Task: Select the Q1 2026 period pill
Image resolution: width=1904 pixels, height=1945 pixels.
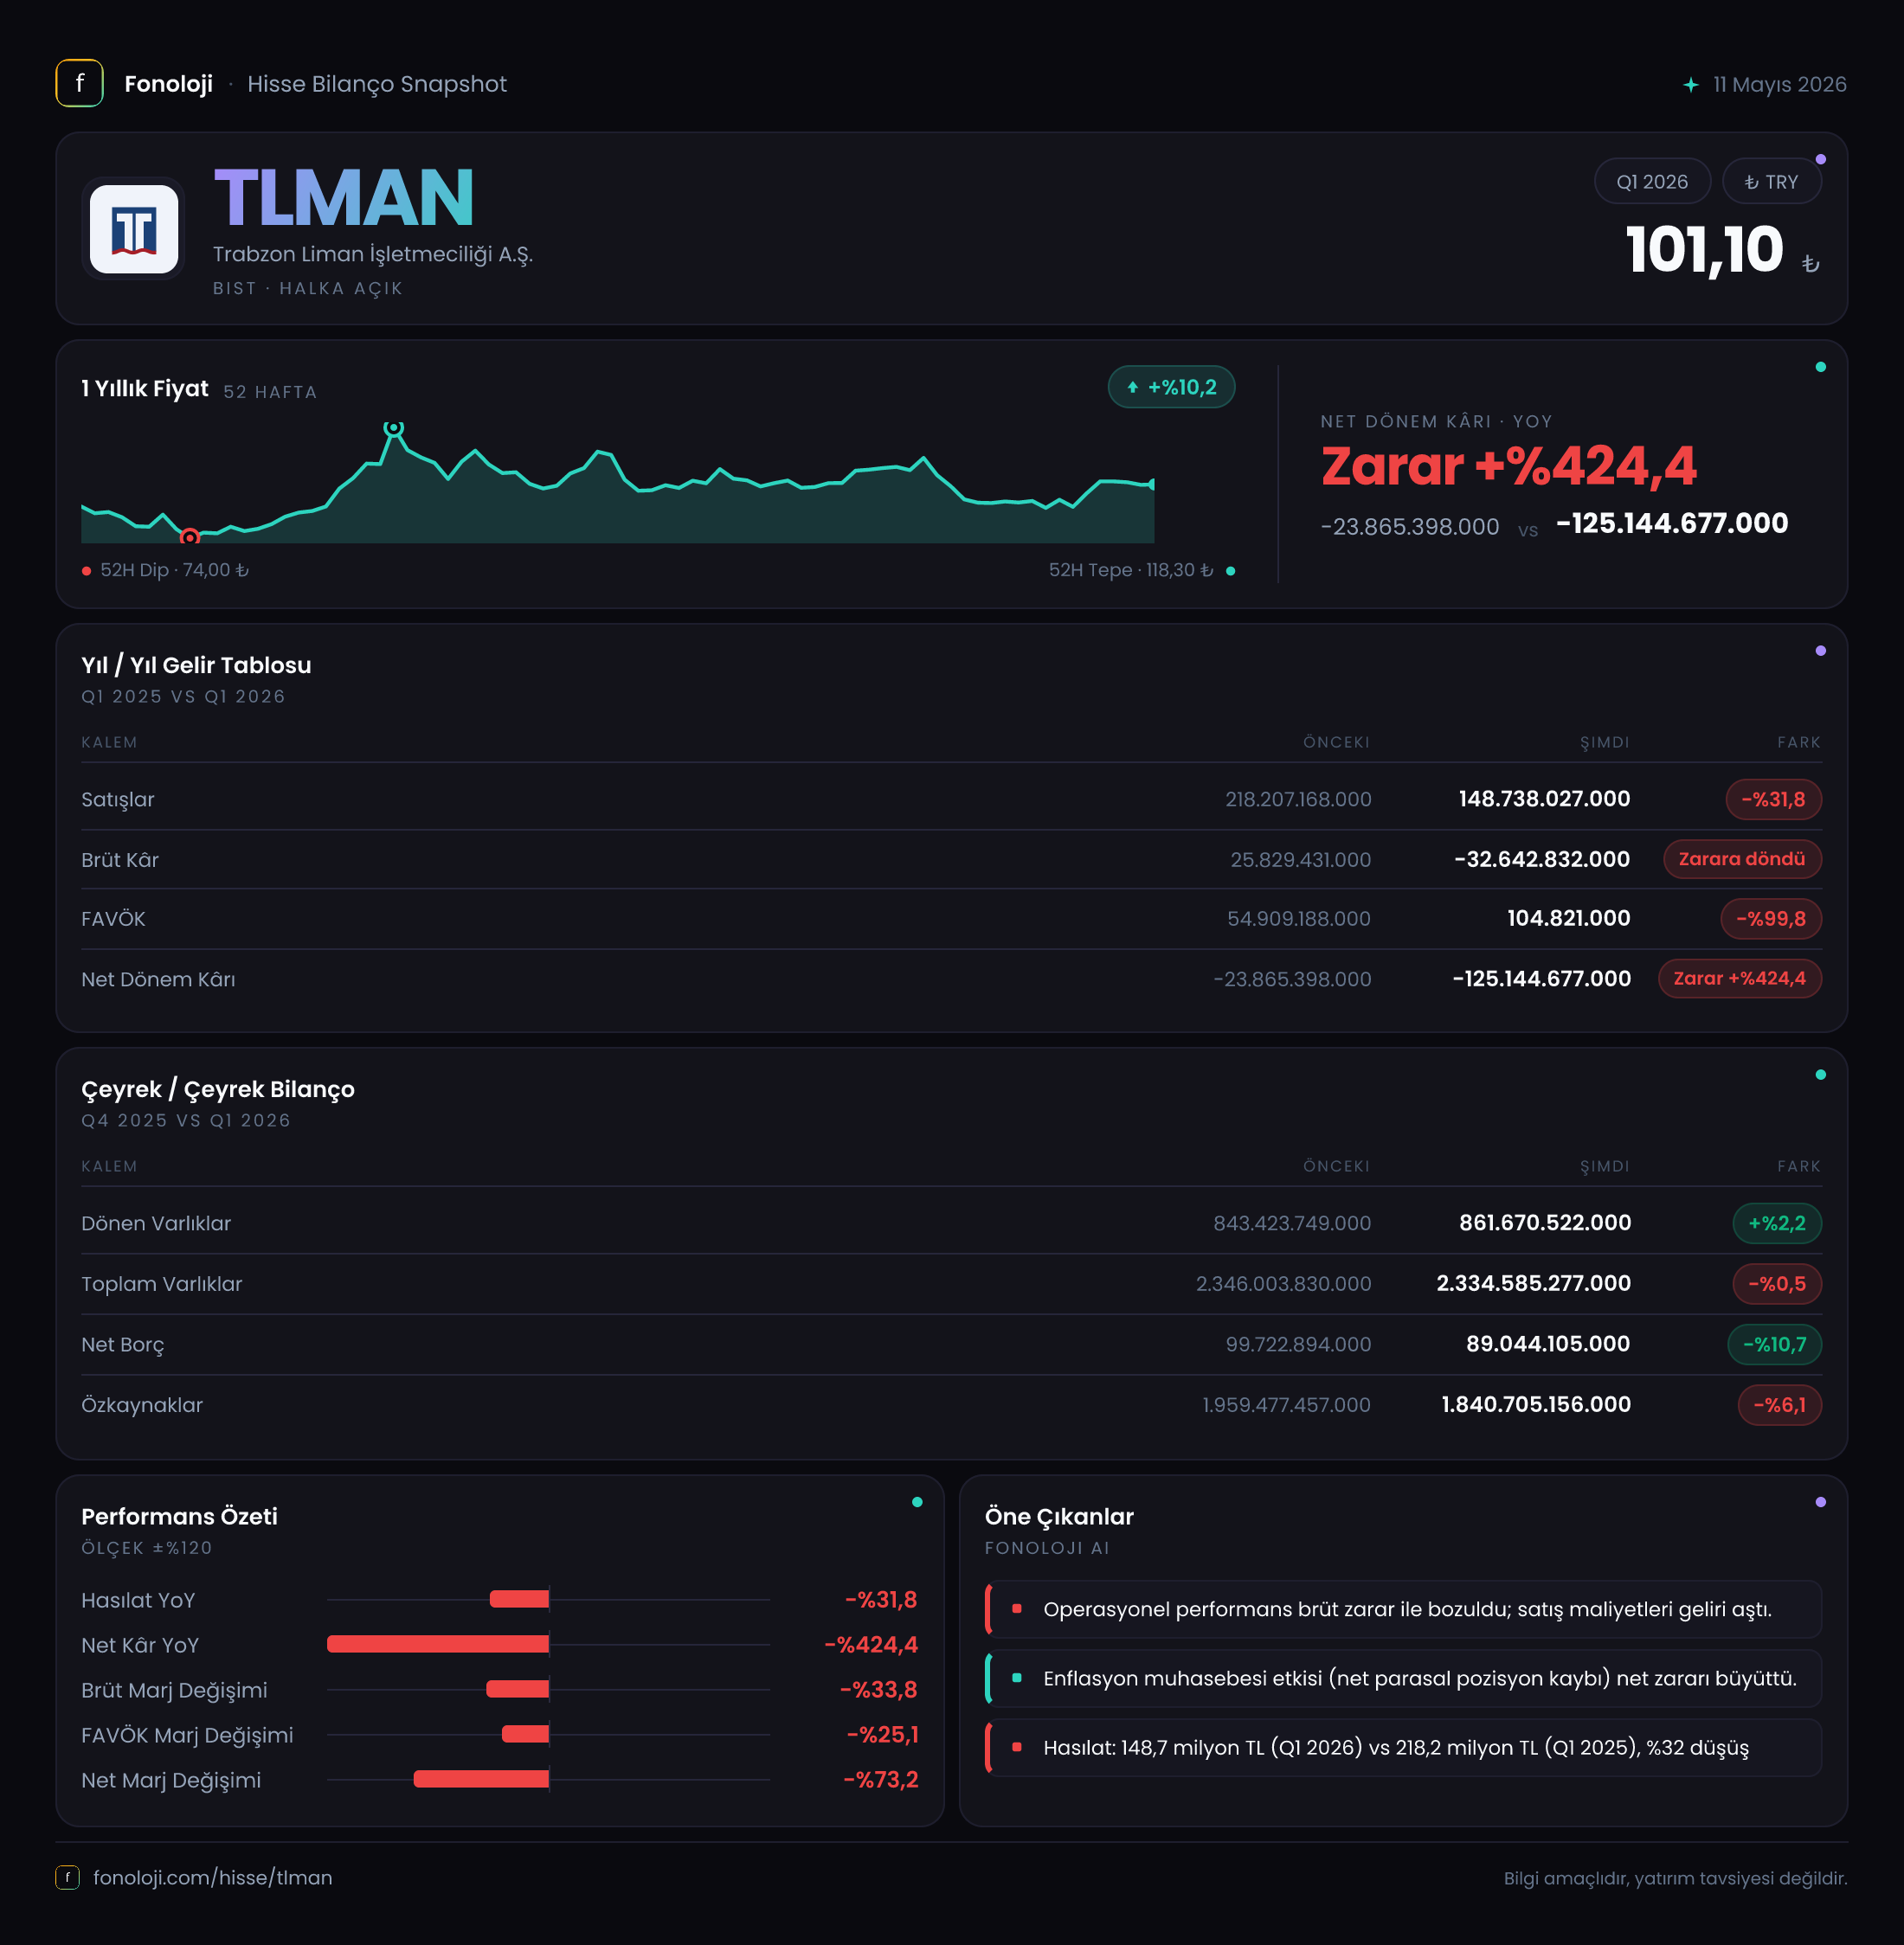Action: coord(1652,182)
